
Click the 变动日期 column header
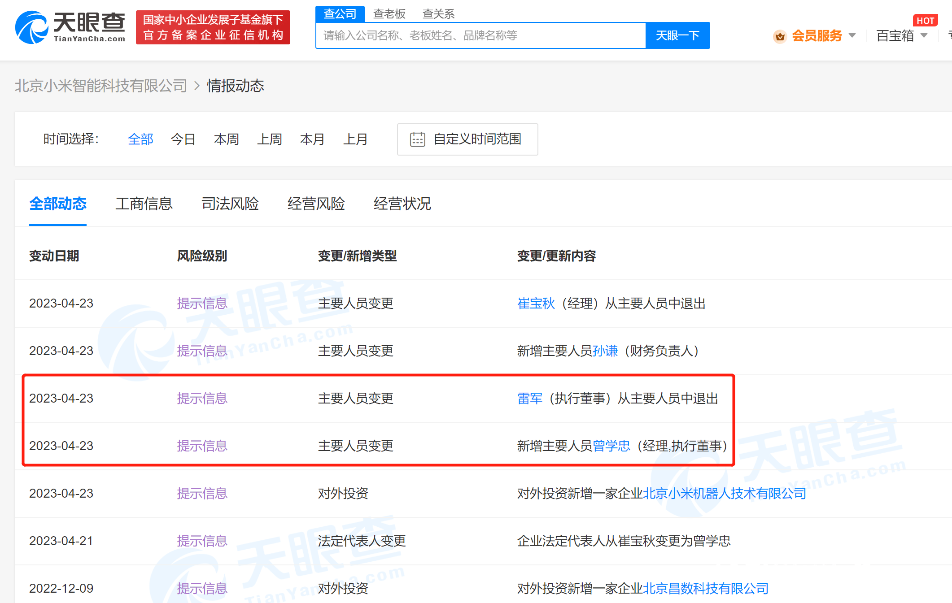[54, 256]
